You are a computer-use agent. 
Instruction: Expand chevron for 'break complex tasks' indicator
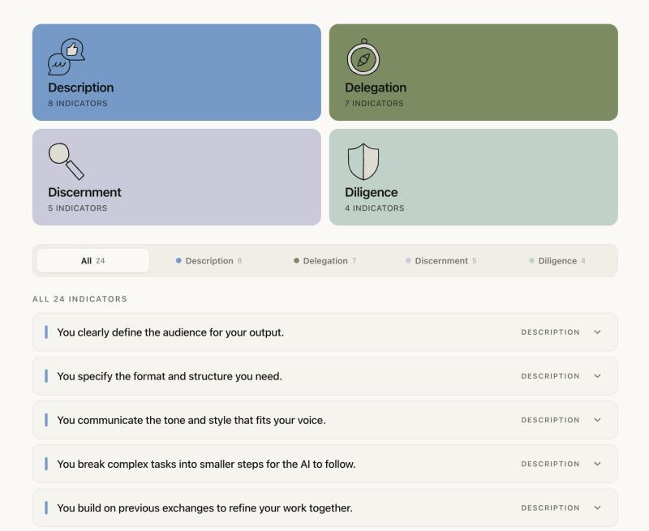(598, 464)
